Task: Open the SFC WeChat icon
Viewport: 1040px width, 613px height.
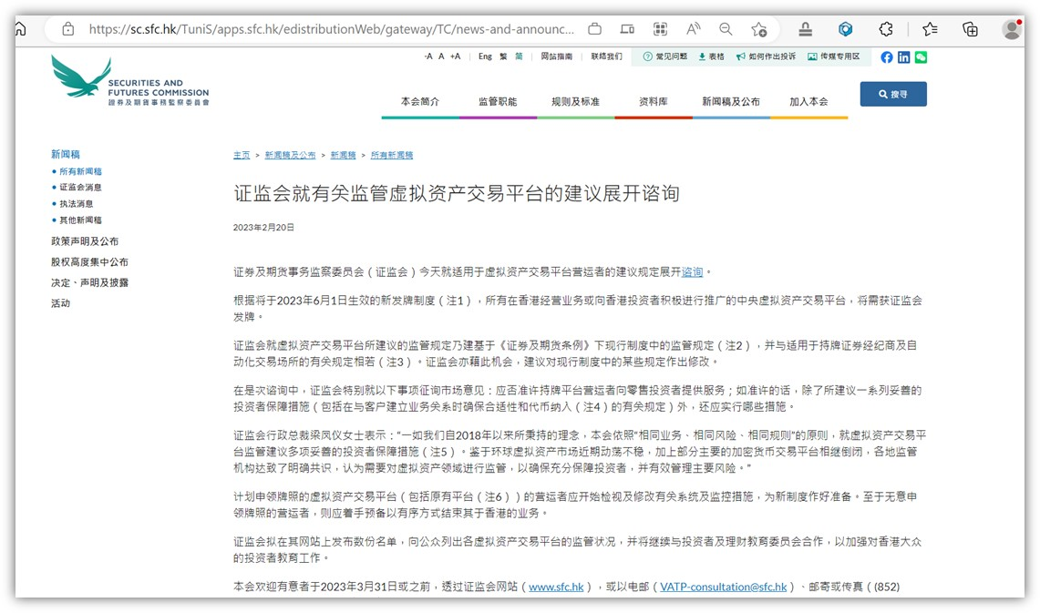Action: tap(921, 57)
